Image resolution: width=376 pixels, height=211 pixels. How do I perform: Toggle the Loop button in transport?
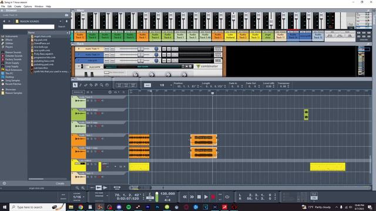[227, 197]
